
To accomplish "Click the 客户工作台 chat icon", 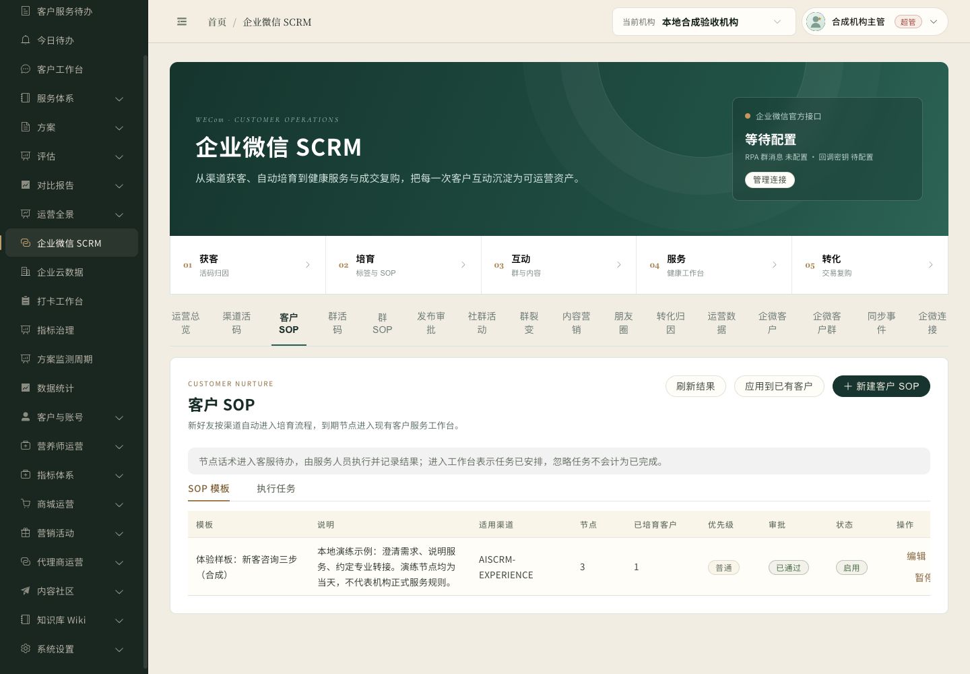I will [x=26, y=69].
